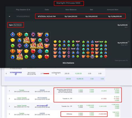Open the bold blue session link 51745022819022
This screenshot has height=118, width=132.
[x=16, y=72]
